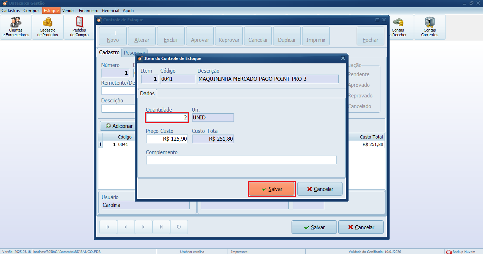Image resolution: width=483 pixels, height=254 pixels.
Task: Open the Financeiro menu
Action: pyautogui.click(x=88, y=11)
